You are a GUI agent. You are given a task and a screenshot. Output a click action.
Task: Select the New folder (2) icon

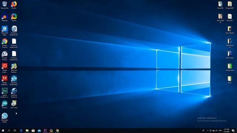point(220,18)
